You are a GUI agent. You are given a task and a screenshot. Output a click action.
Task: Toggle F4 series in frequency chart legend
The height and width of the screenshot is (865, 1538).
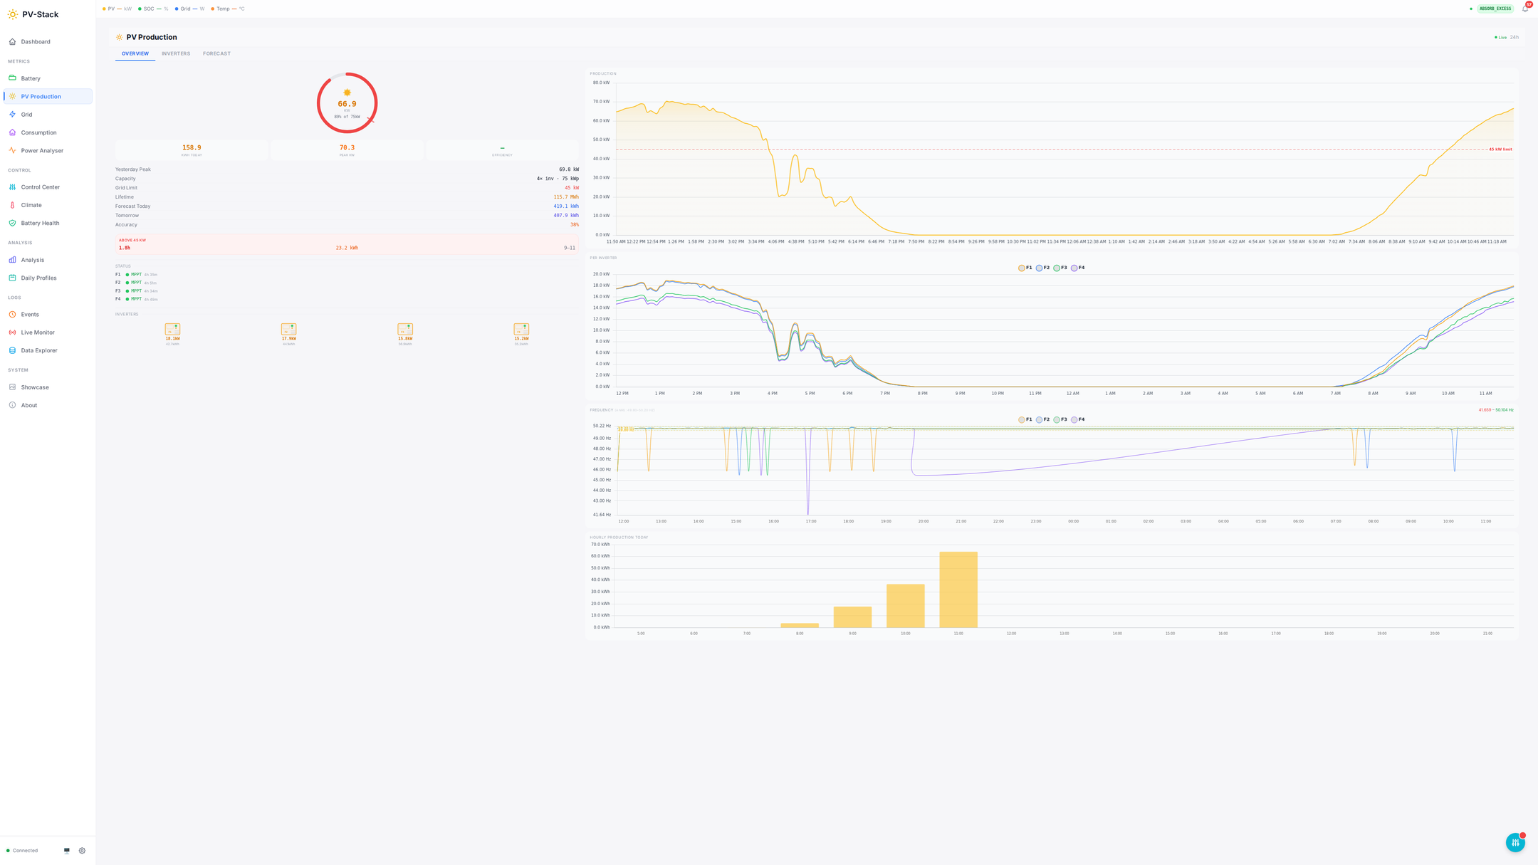tap(1077, 419)
